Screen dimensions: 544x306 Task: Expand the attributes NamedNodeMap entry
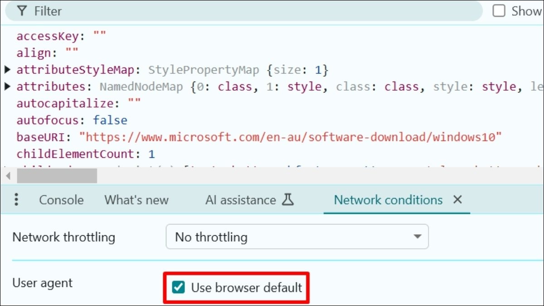(7, 87)
